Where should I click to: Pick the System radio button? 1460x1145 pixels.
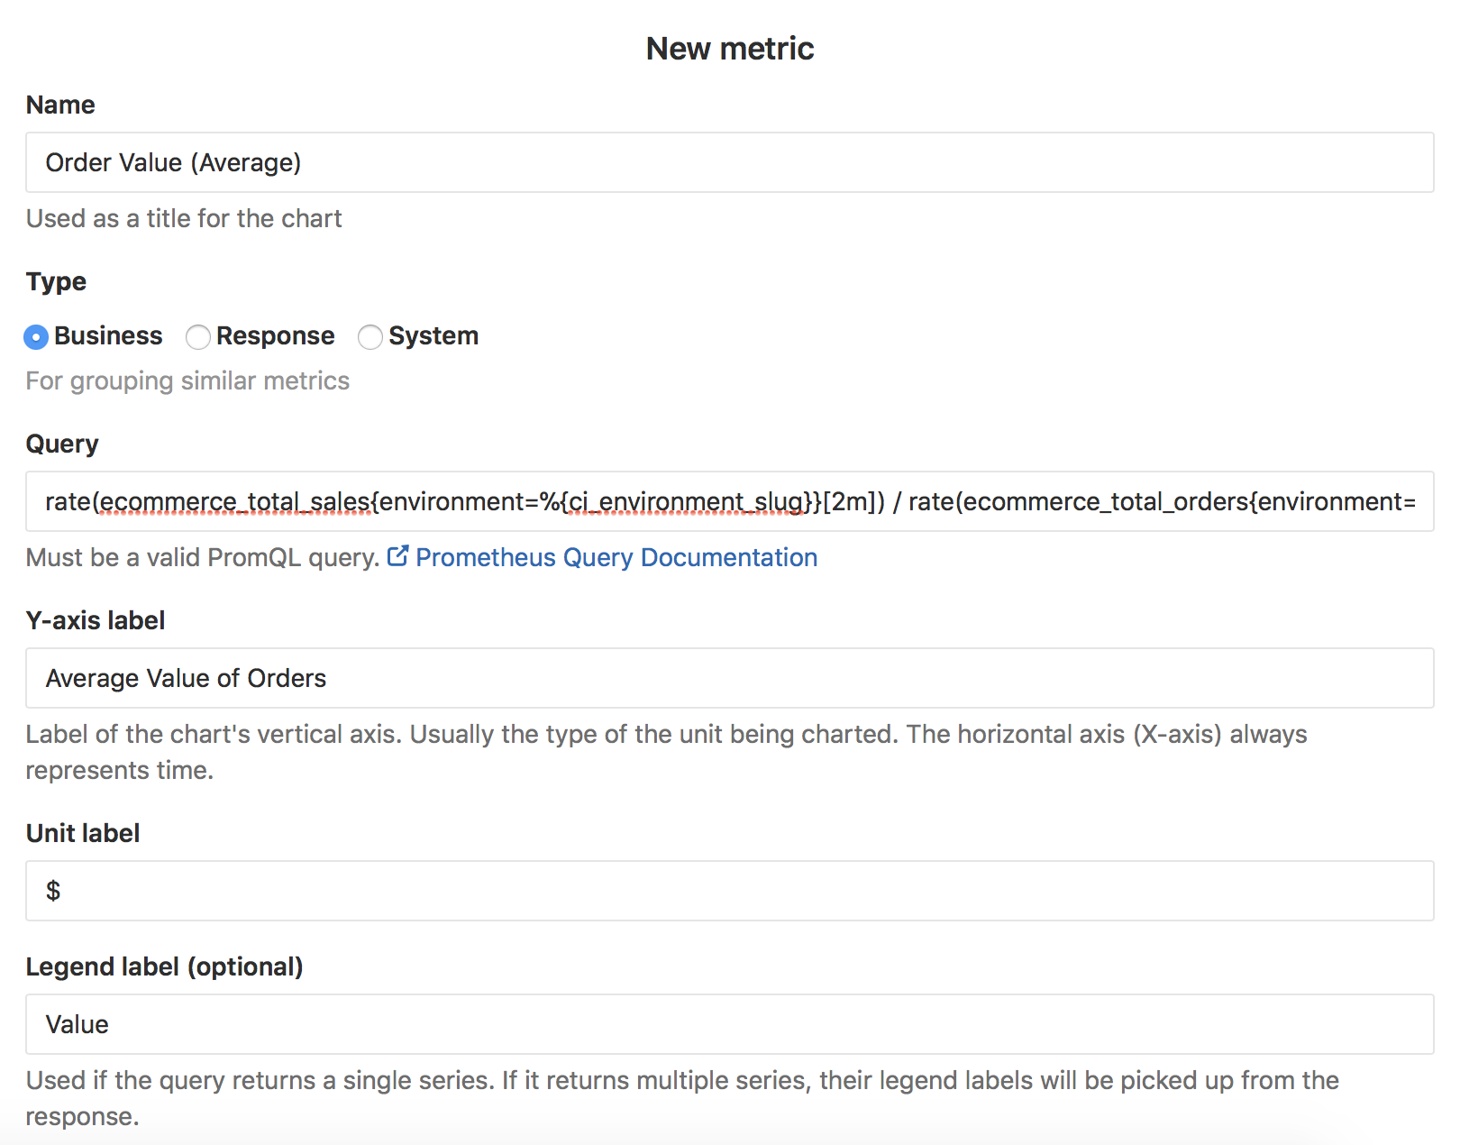pos(370,337)
